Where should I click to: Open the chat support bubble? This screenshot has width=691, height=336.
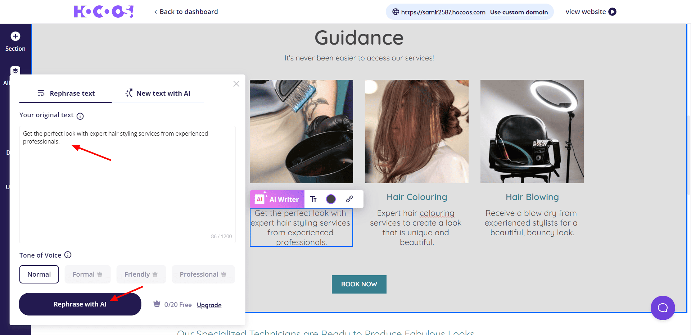[663, 308]
